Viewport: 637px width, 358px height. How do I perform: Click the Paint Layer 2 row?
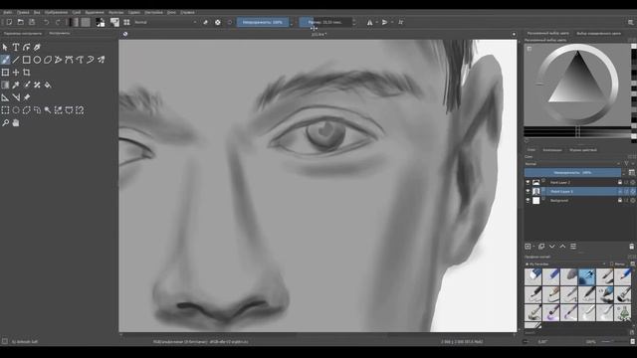(x=579, y=183)
